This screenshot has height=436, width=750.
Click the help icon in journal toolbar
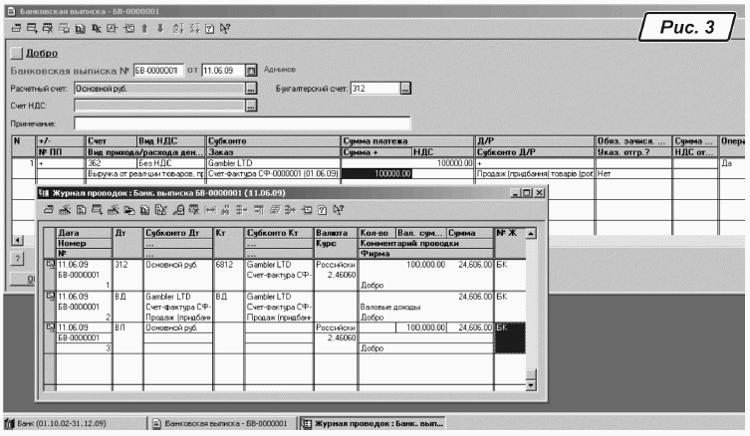[326, 210]
